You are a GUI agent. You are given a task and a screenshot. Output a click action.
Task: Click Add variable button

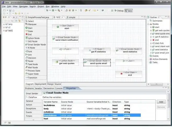tap(161, 102)
